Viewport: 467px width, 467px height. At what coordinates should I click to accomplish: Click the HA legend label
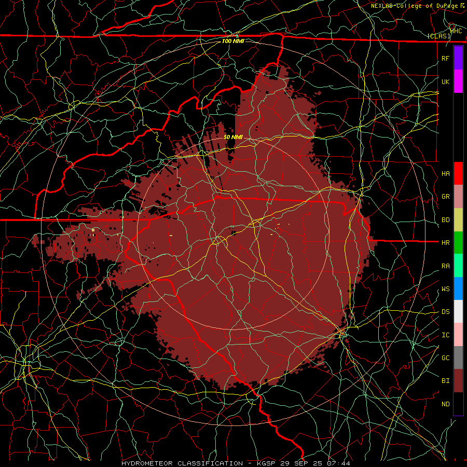(x=445, y=174)
